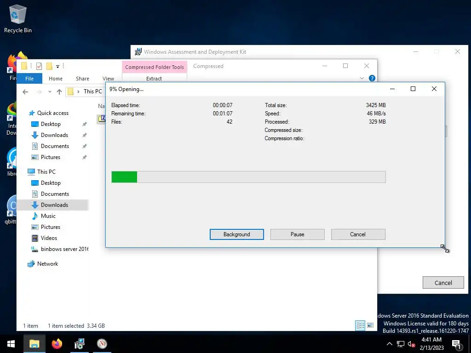Click the Windows Assessment and Deployment Kit title icon
Viewport: 471px width, 353px height.
(138, 51)
